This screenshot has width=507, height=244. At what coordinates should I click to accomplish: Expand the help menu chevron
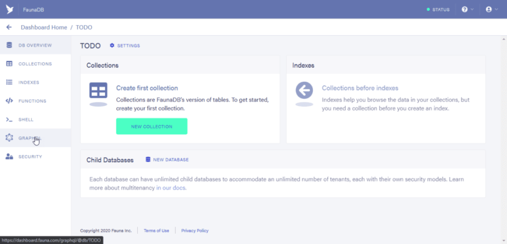pyautogui.click(x=472, y=9)
